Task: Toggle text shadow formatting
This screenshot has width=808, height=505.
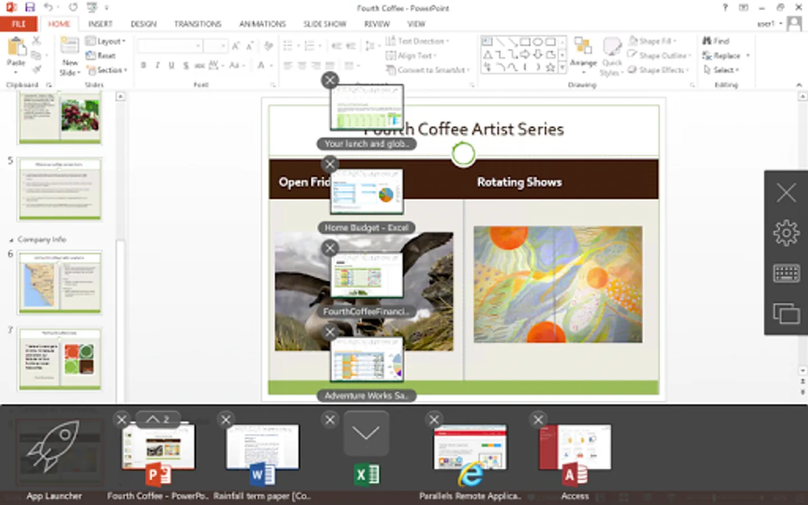Action: 185,66
